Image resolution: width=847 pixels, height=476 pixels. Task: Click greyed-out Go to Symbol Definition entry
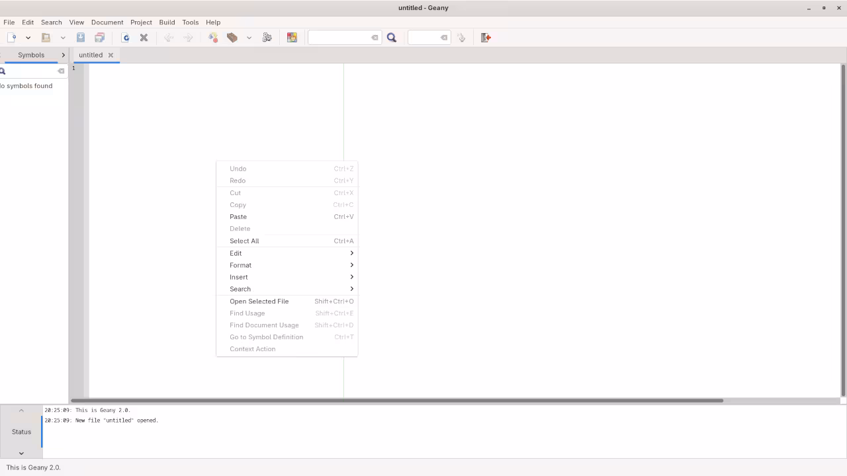tap(287, 337)
